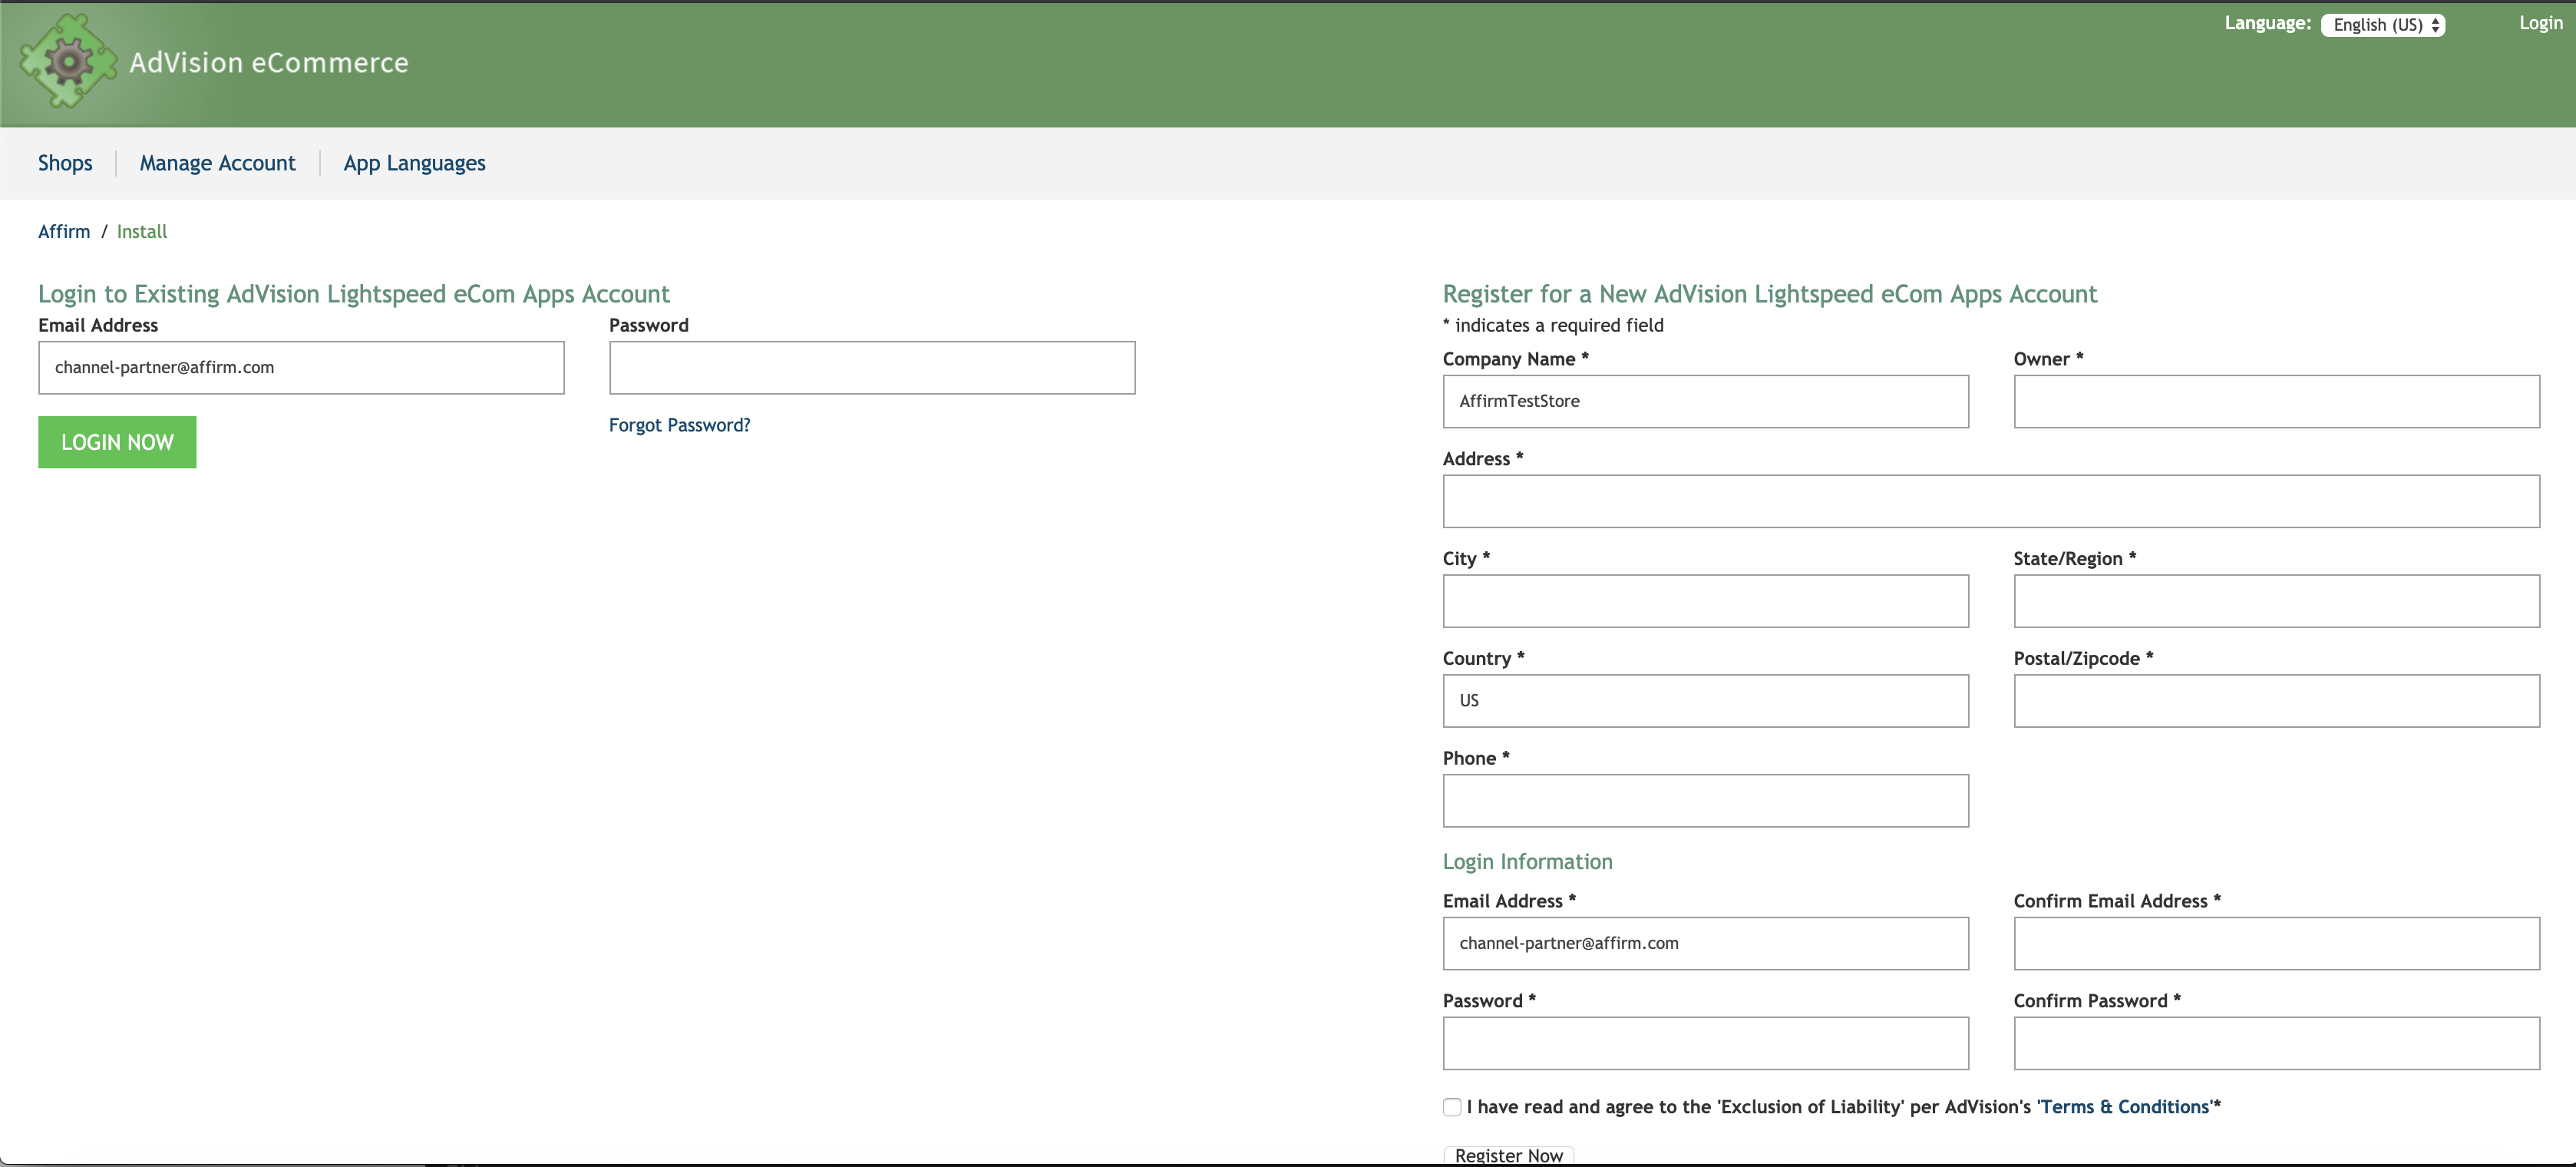Focus the Confirm Email Address field
Image resolution: width=2576 pixels, height=1167 pixels.
point(2276,943)
